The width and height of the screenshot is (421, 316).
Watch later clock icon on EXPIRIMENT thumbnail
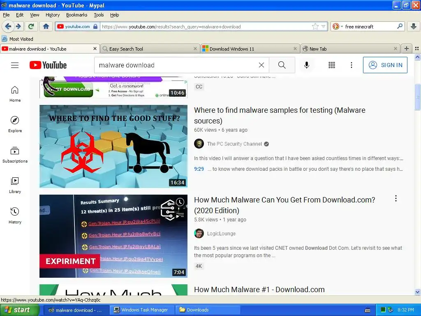[180, 202]
